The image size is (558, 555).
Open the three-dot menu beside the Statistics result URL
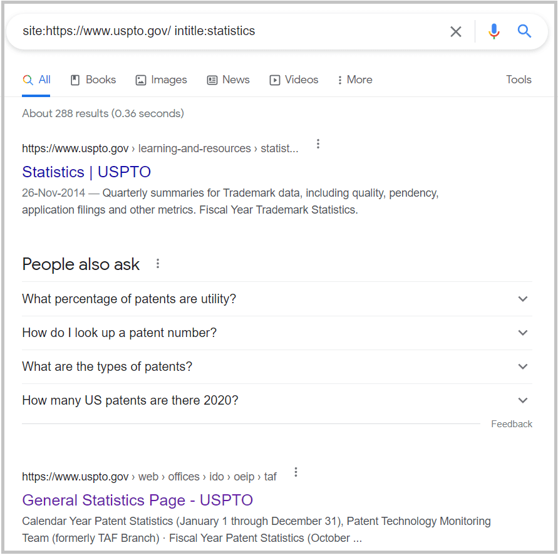click(318, 144)
